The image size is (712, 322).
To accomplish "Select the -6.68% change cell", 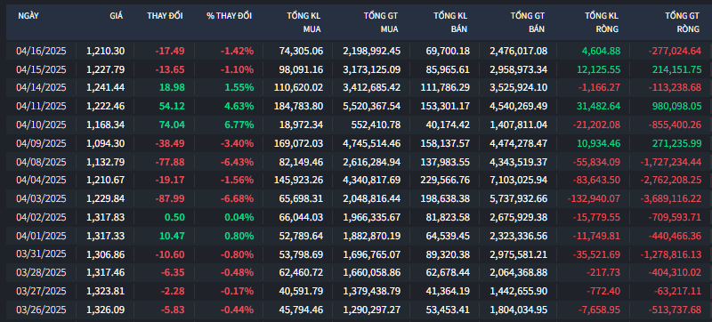I will point(237,198).
